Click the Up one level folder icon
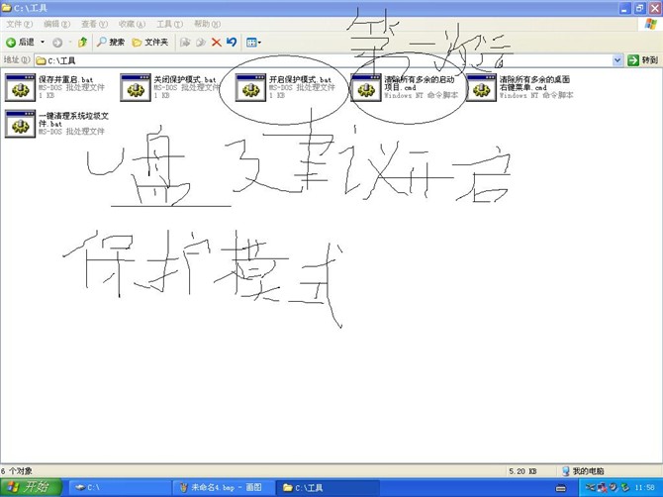This screenshot has width=663, height=497. coord(83,43)
